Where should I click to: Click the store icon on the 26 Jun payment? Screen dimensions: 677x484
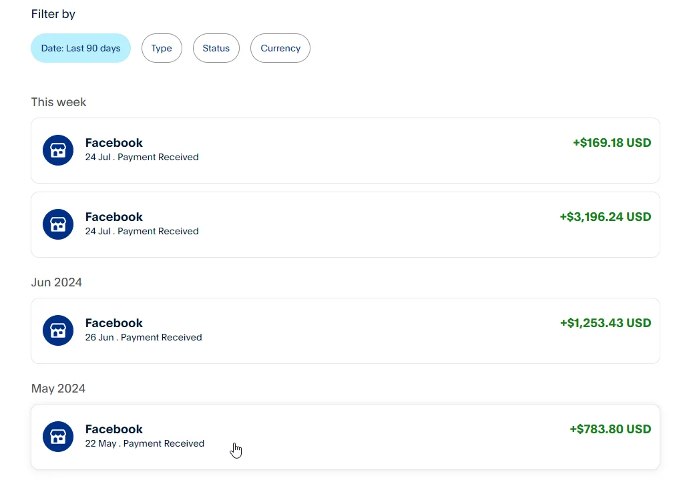(58, 330)
